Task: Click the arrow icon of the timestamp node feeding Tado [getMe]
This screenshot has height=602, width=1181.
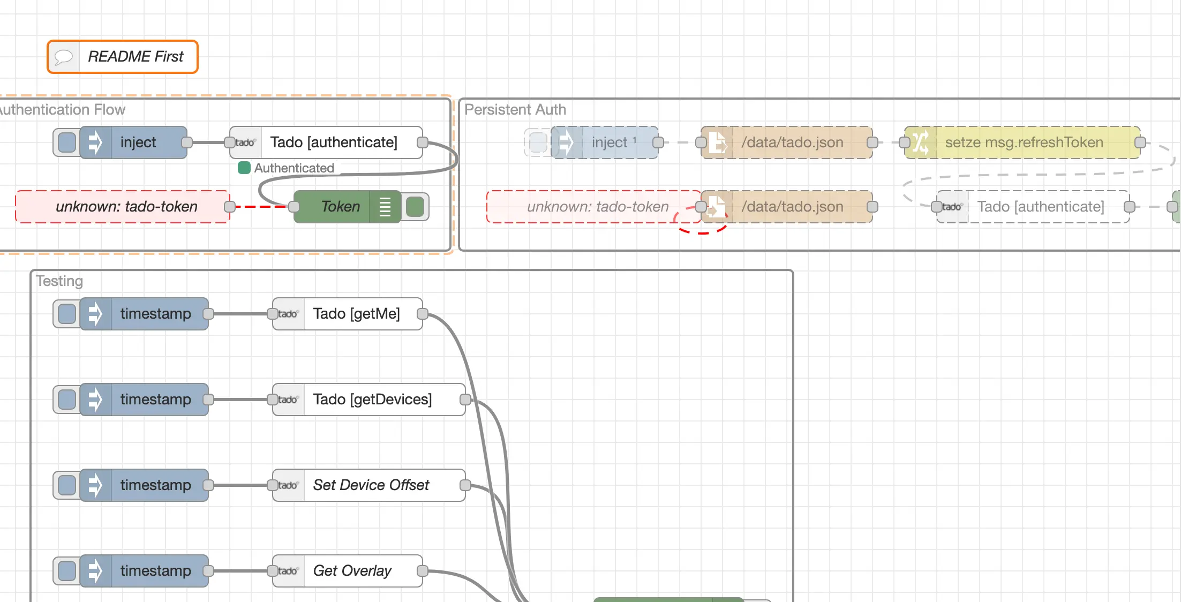Action: pyautogui.click(x=95, y=314)
